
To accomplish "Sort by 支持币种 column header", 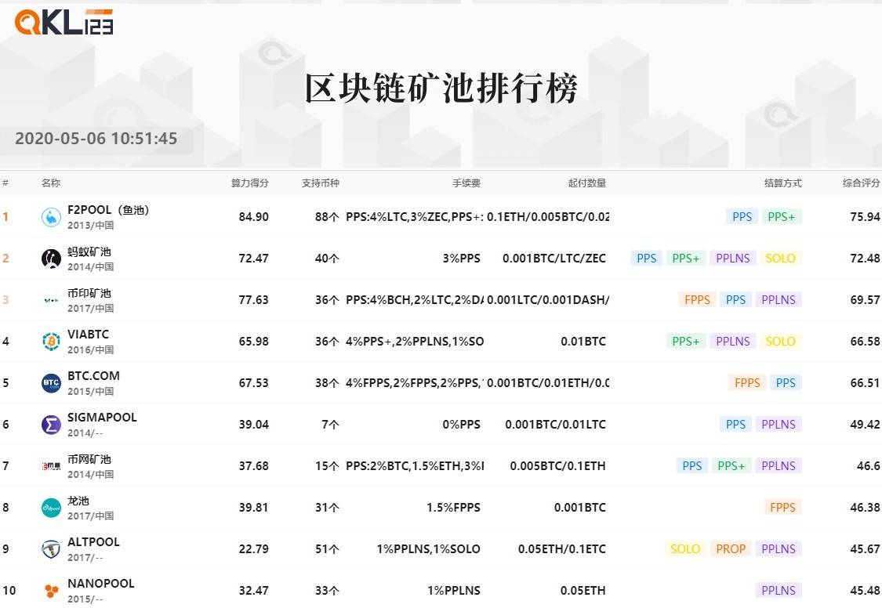I will (x=320, y=183).
